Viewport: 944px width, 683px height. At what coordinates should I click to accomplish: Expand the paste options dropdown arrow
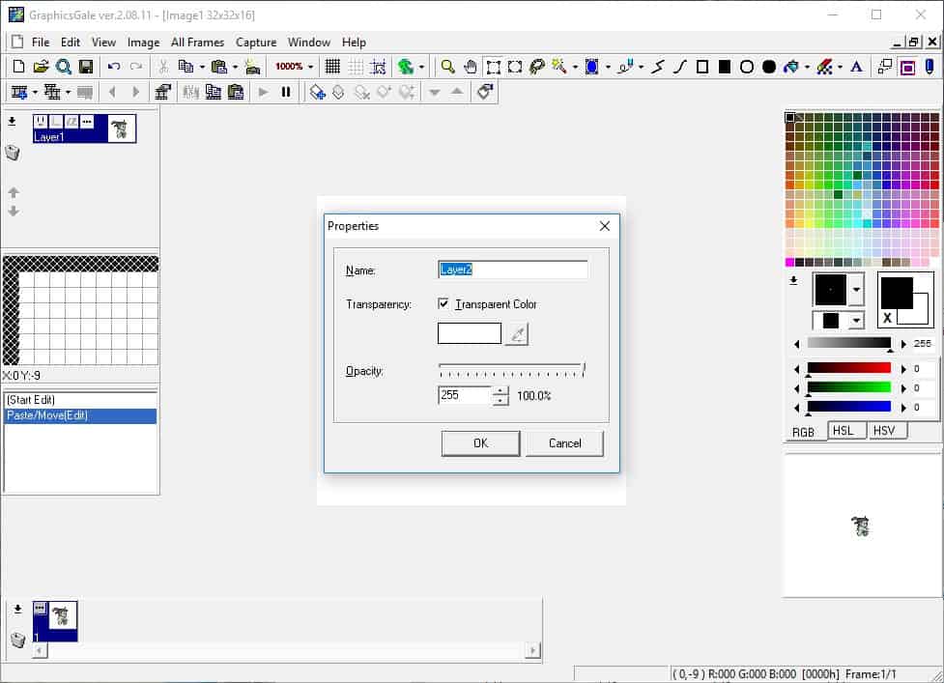(235, 67)
